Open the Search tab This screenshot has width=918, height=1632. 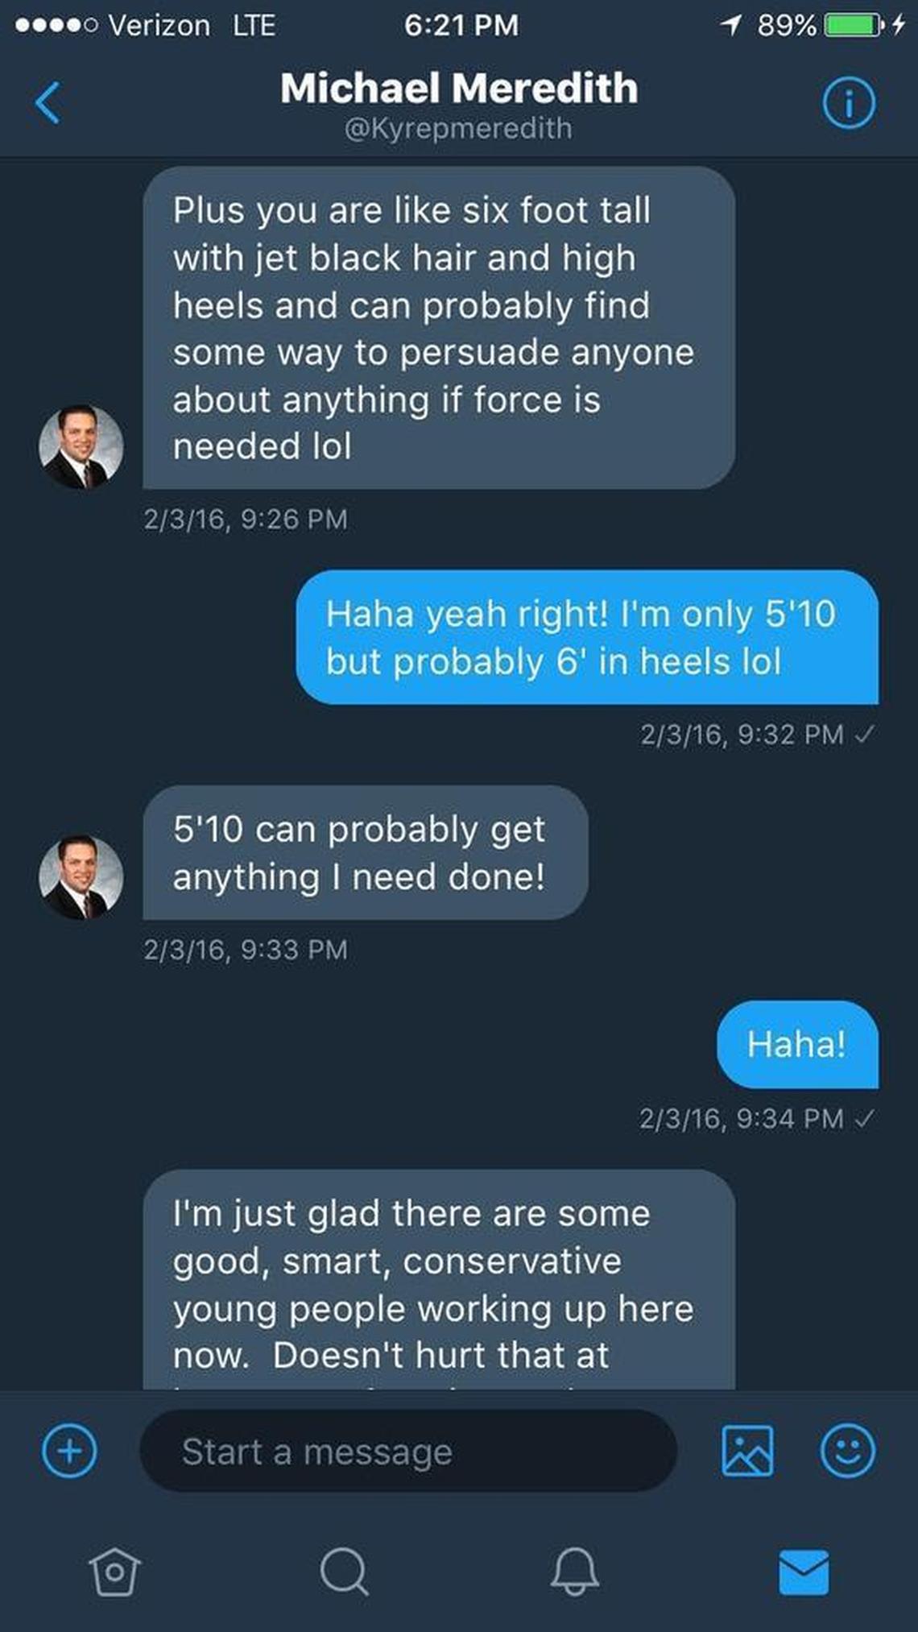(344, 1571)
